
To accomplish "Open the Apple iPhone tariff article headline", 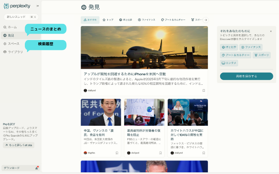I will (125, 74).
